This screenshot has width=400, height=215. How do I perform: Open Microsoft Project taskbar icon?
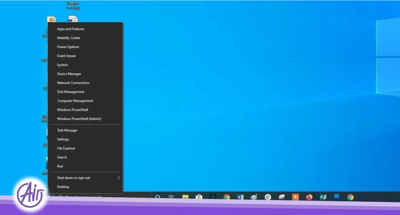pos(323,197)
